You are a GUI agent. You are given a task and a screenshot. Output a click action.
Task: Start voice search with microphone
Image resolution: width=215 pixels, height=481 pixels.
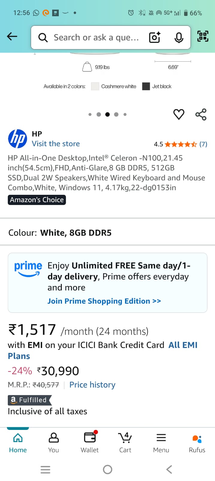179,38
